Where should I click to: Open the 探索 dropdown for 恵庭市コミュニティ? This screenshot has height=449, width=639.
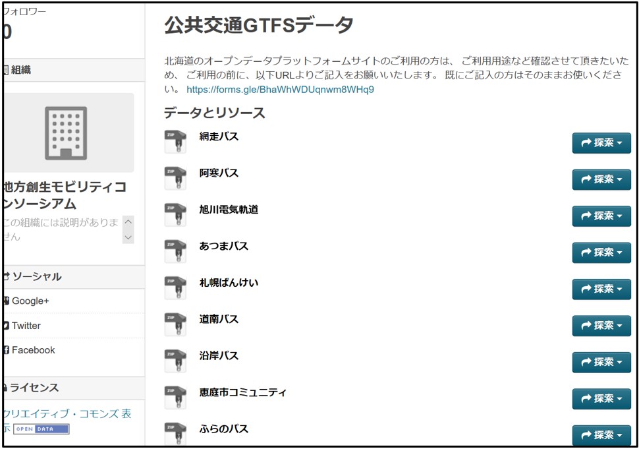[x=601, y=398]
